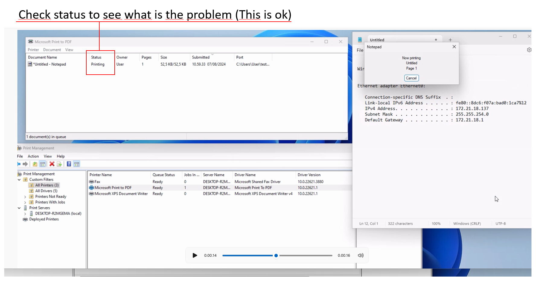
Task: Expand the DESKTOP-R2MGEMA (local) server node
Action: pyautogui.click(x=25, y=214)
